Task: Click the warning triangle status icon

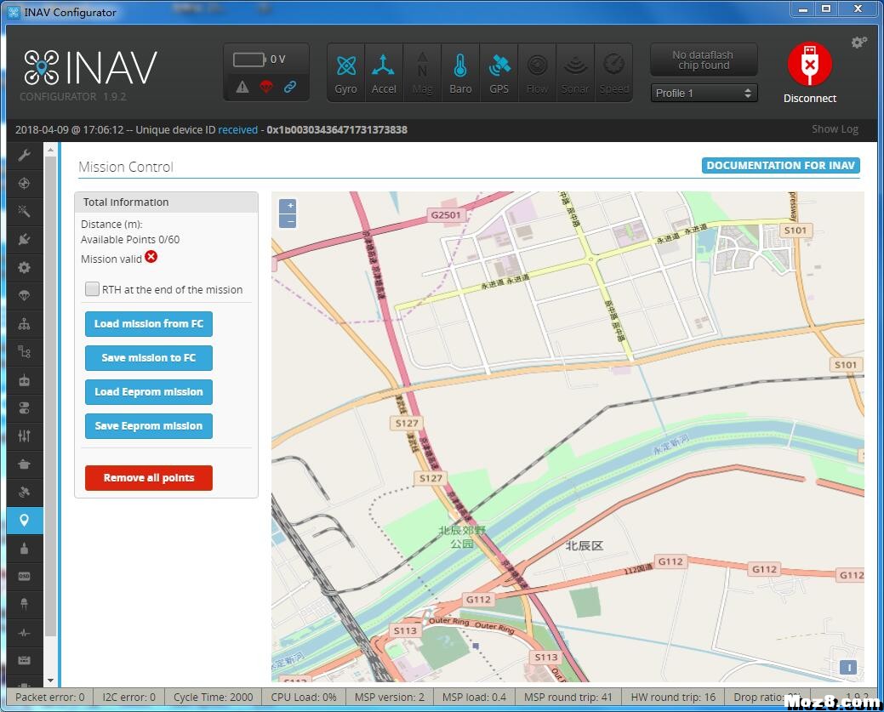Action: [x=242, y=87]
